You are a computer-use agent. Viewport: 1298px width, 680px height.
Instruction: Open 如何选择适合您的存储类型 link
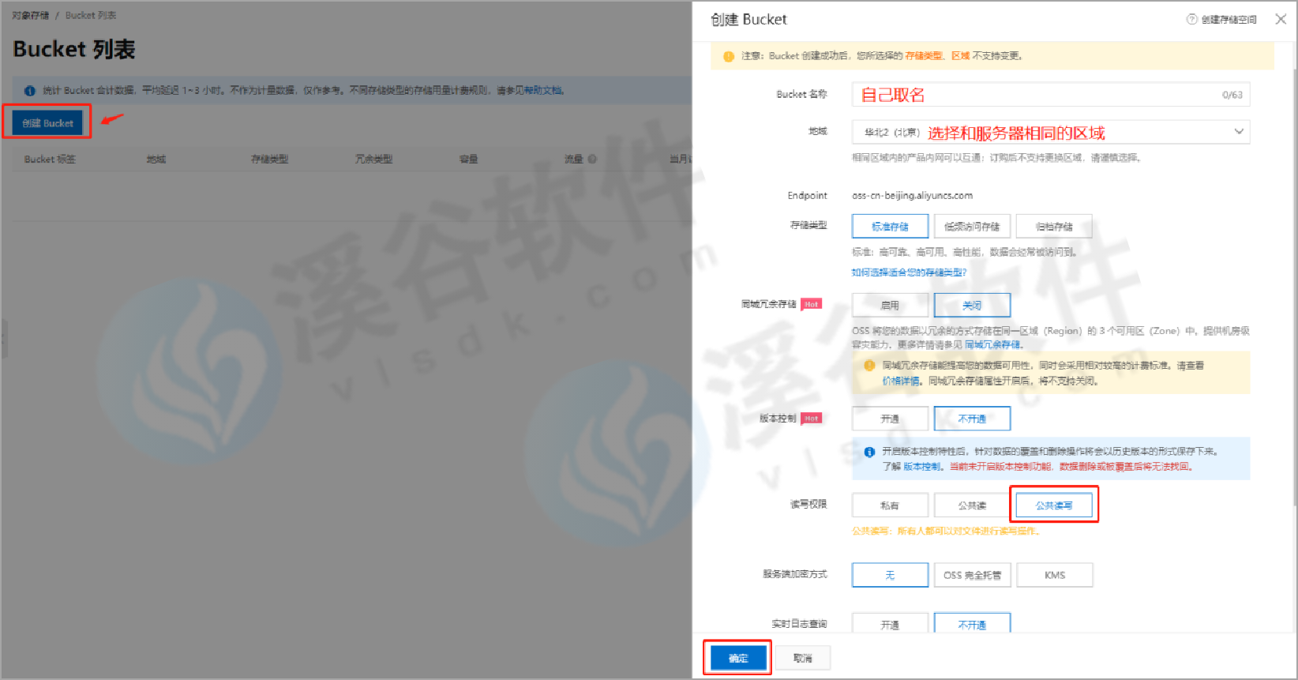pos(909,272)
